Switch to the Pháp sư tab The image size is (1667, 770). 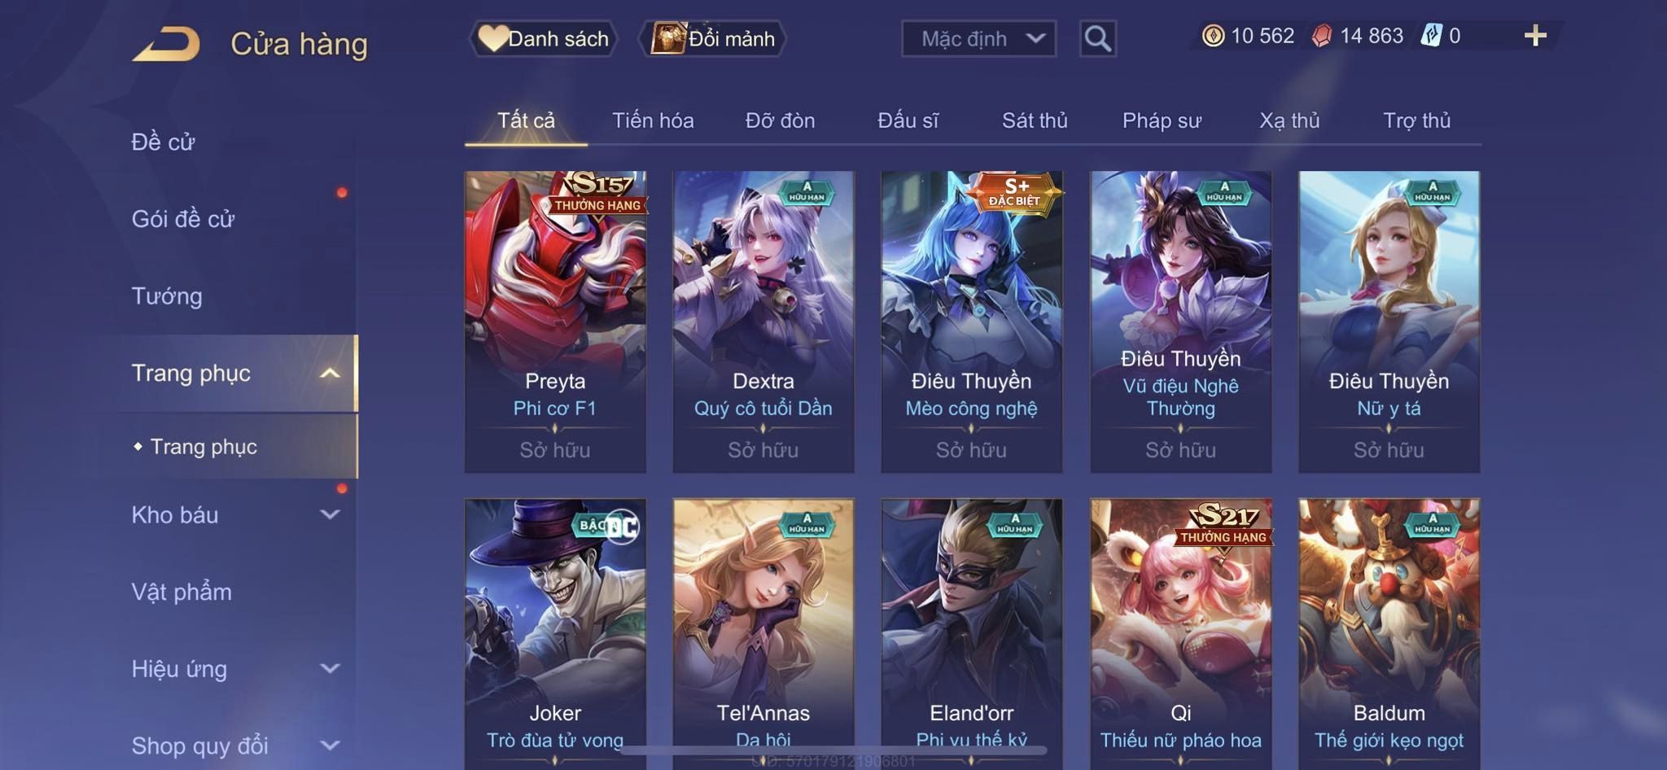point(1162,120)
